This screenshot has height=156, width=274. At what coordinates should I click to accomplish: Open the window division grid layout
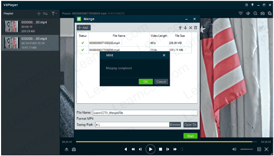click(259, 150)
